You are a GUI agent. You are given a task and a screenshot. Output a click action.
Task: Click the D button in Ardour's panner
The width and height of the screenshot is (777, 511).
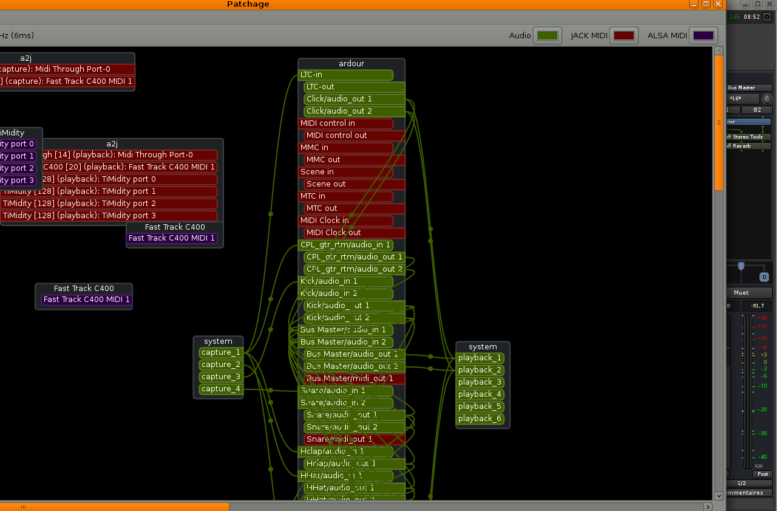coord(764,277)
